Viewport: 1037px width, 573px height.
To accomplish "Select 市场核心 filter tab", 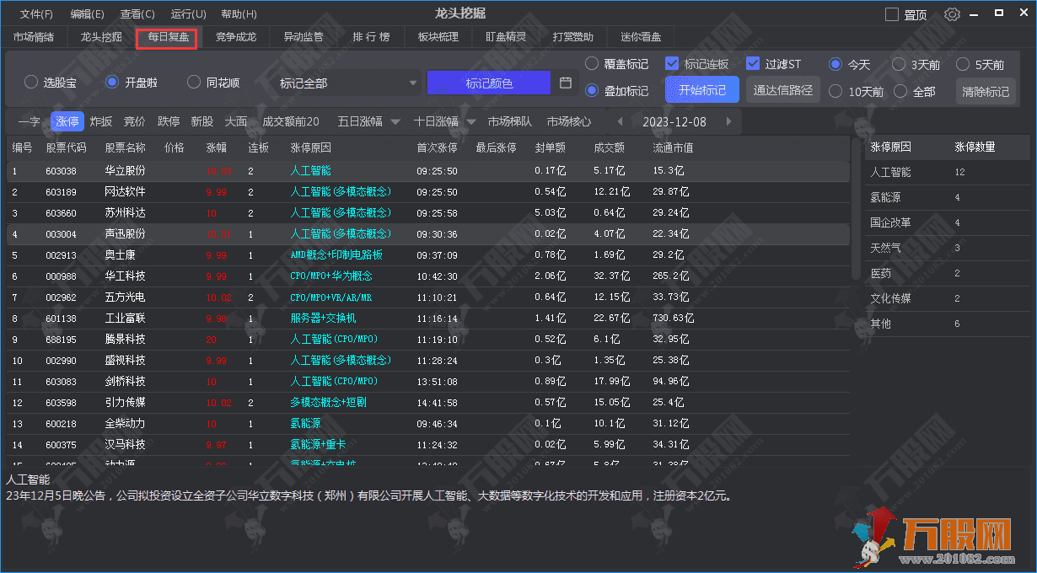I will point(569,121).
